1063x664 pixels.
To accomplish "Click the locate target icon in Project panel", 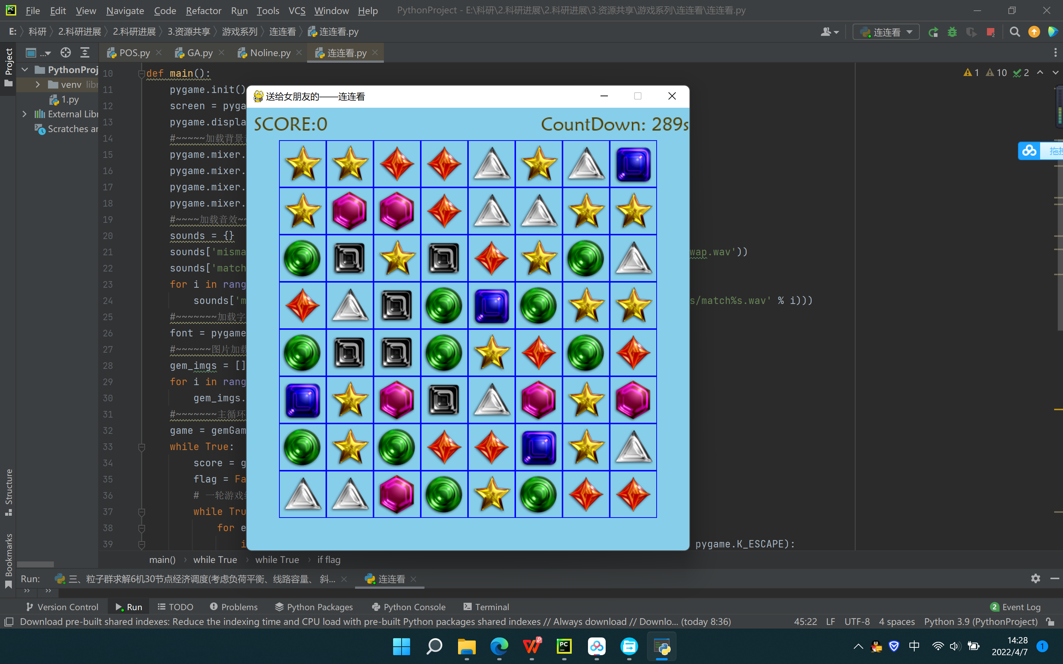I will pos(65,53).
